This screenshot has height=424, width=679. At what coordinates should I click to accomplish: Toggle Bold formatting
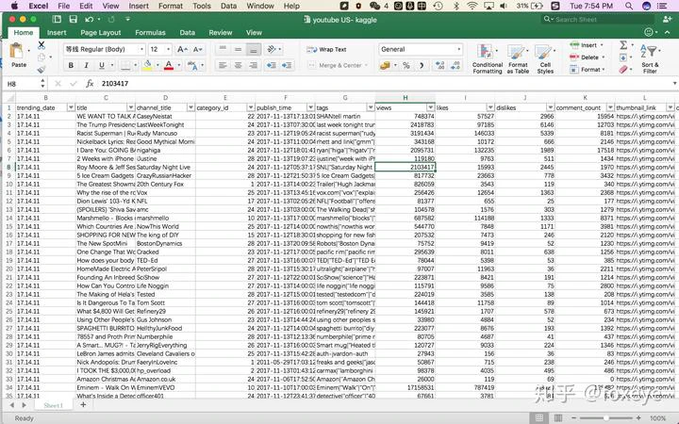[71, 65]
